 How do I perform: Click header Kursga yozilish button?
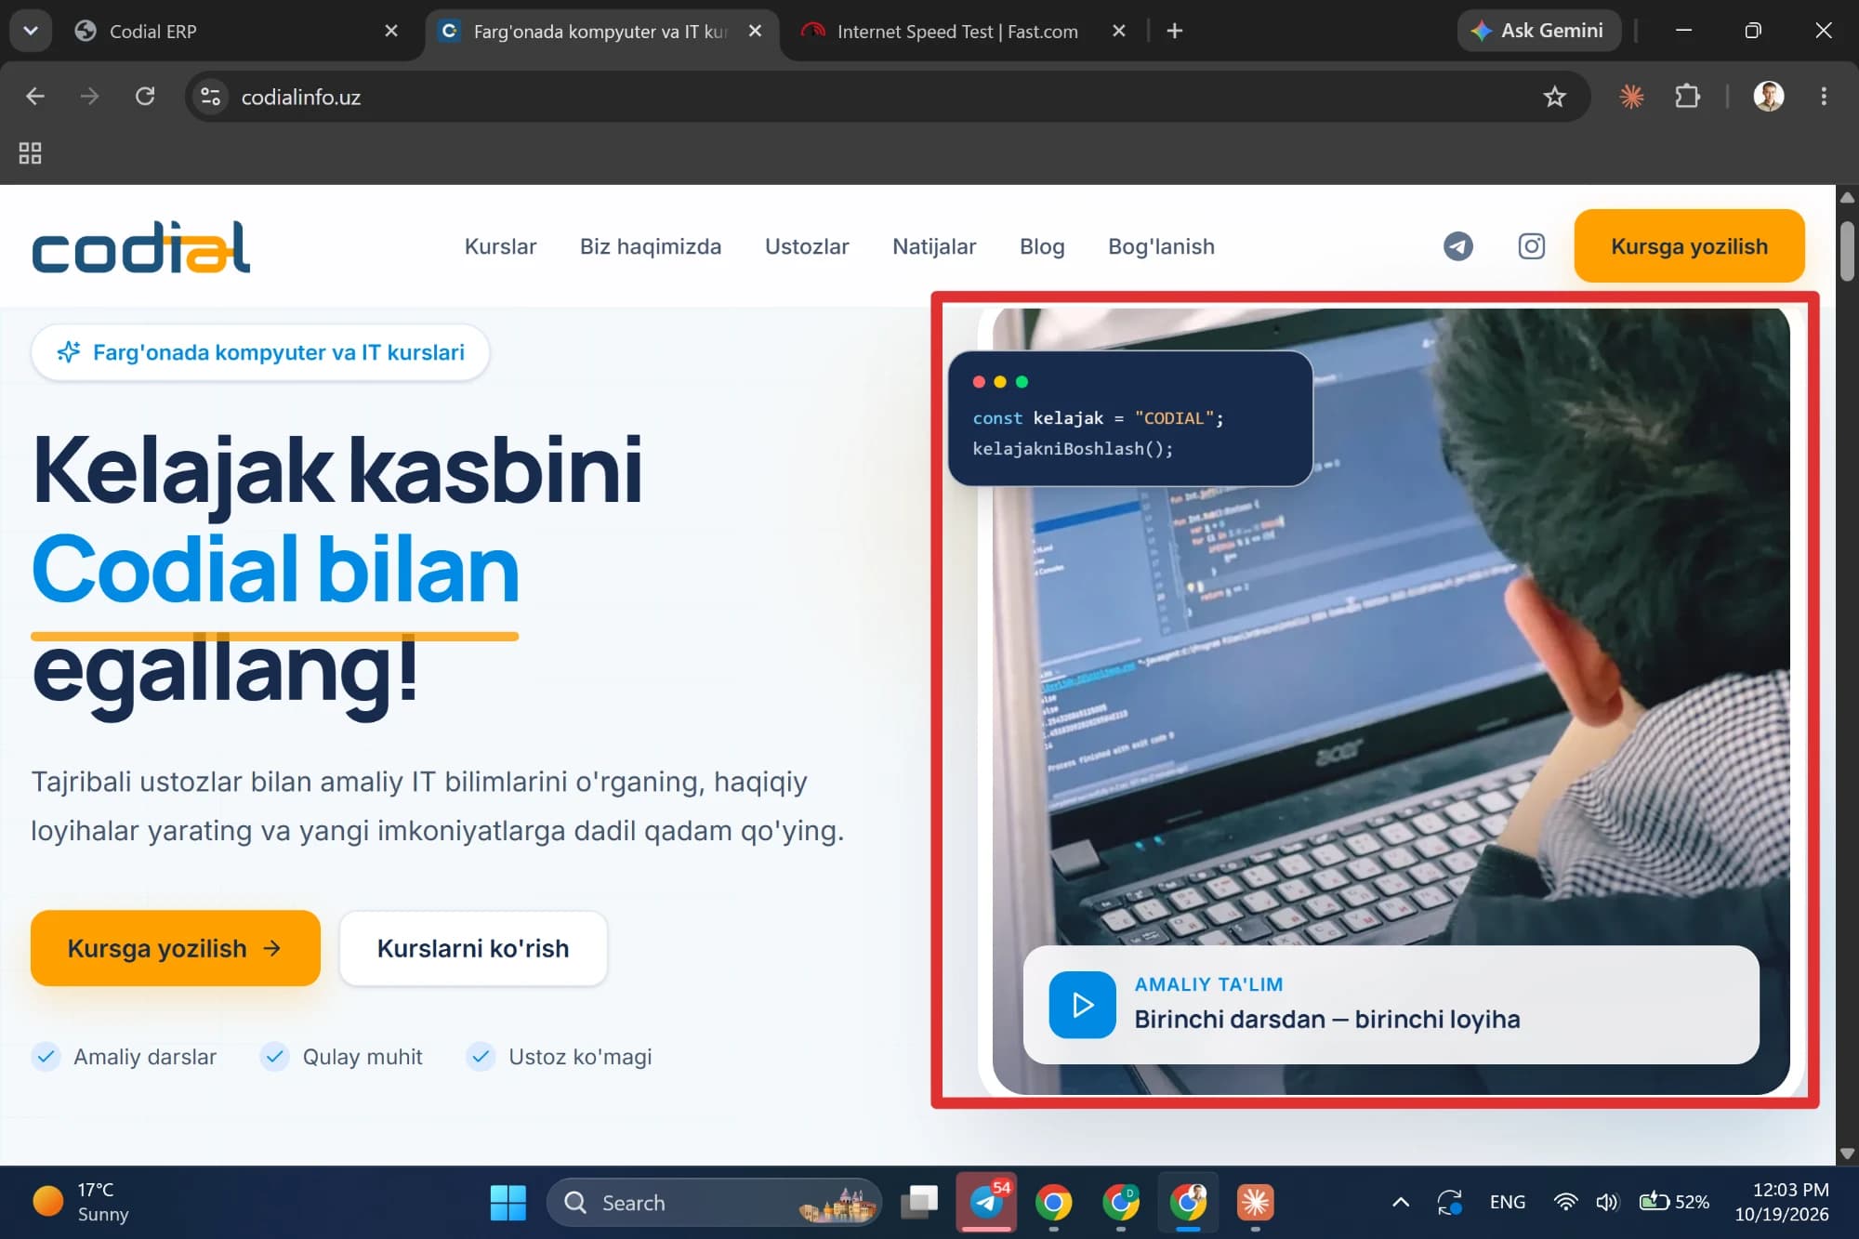(1689, 246)
